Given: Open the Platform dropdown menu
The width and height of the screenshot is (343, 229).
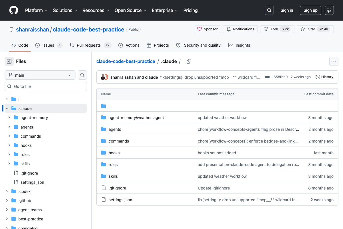Looking at the screenshot, I should pos(36,10).
